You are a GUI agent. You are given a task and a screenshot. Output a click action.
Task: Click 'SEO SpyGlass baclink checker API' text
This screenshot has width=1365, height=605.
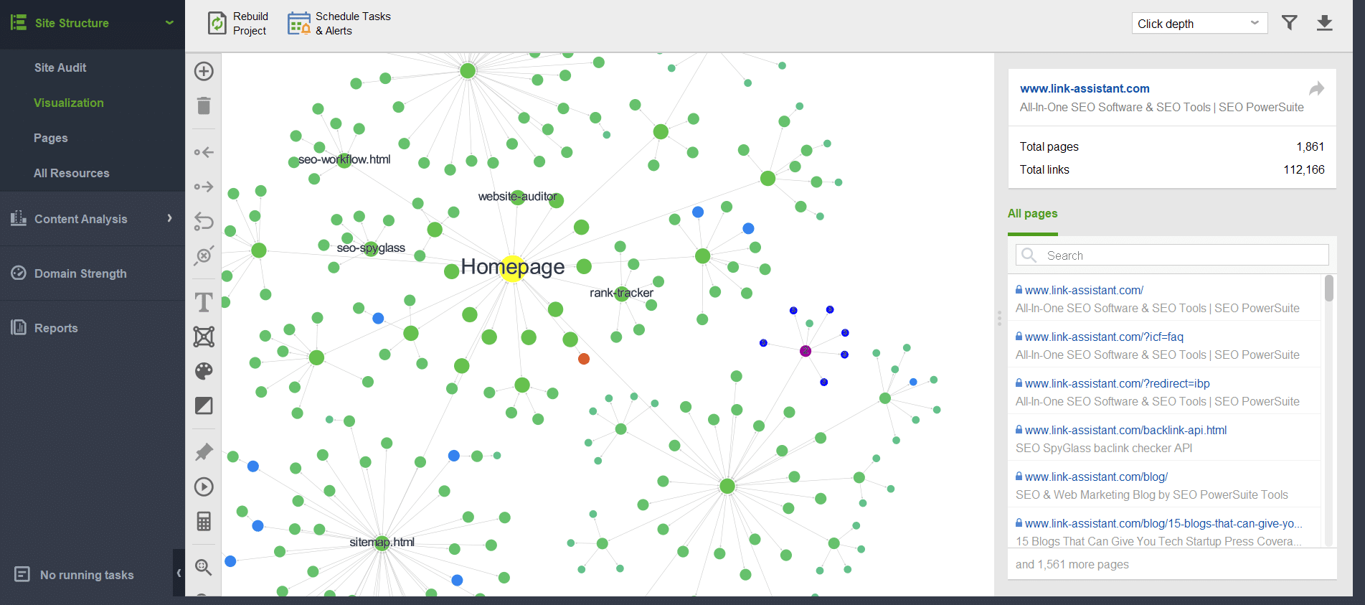[x=1104, y=449]
